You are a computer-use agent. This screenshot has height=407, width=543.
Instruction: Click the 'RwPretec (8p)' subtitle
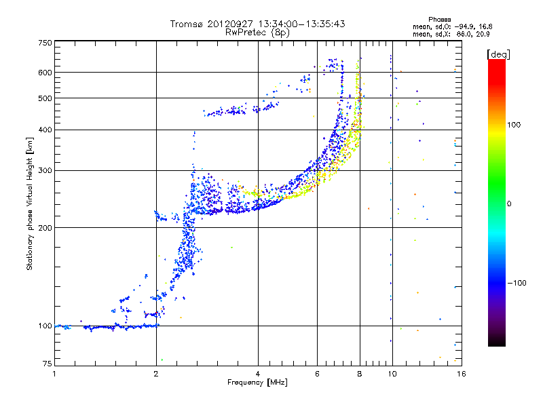[257, 33]
